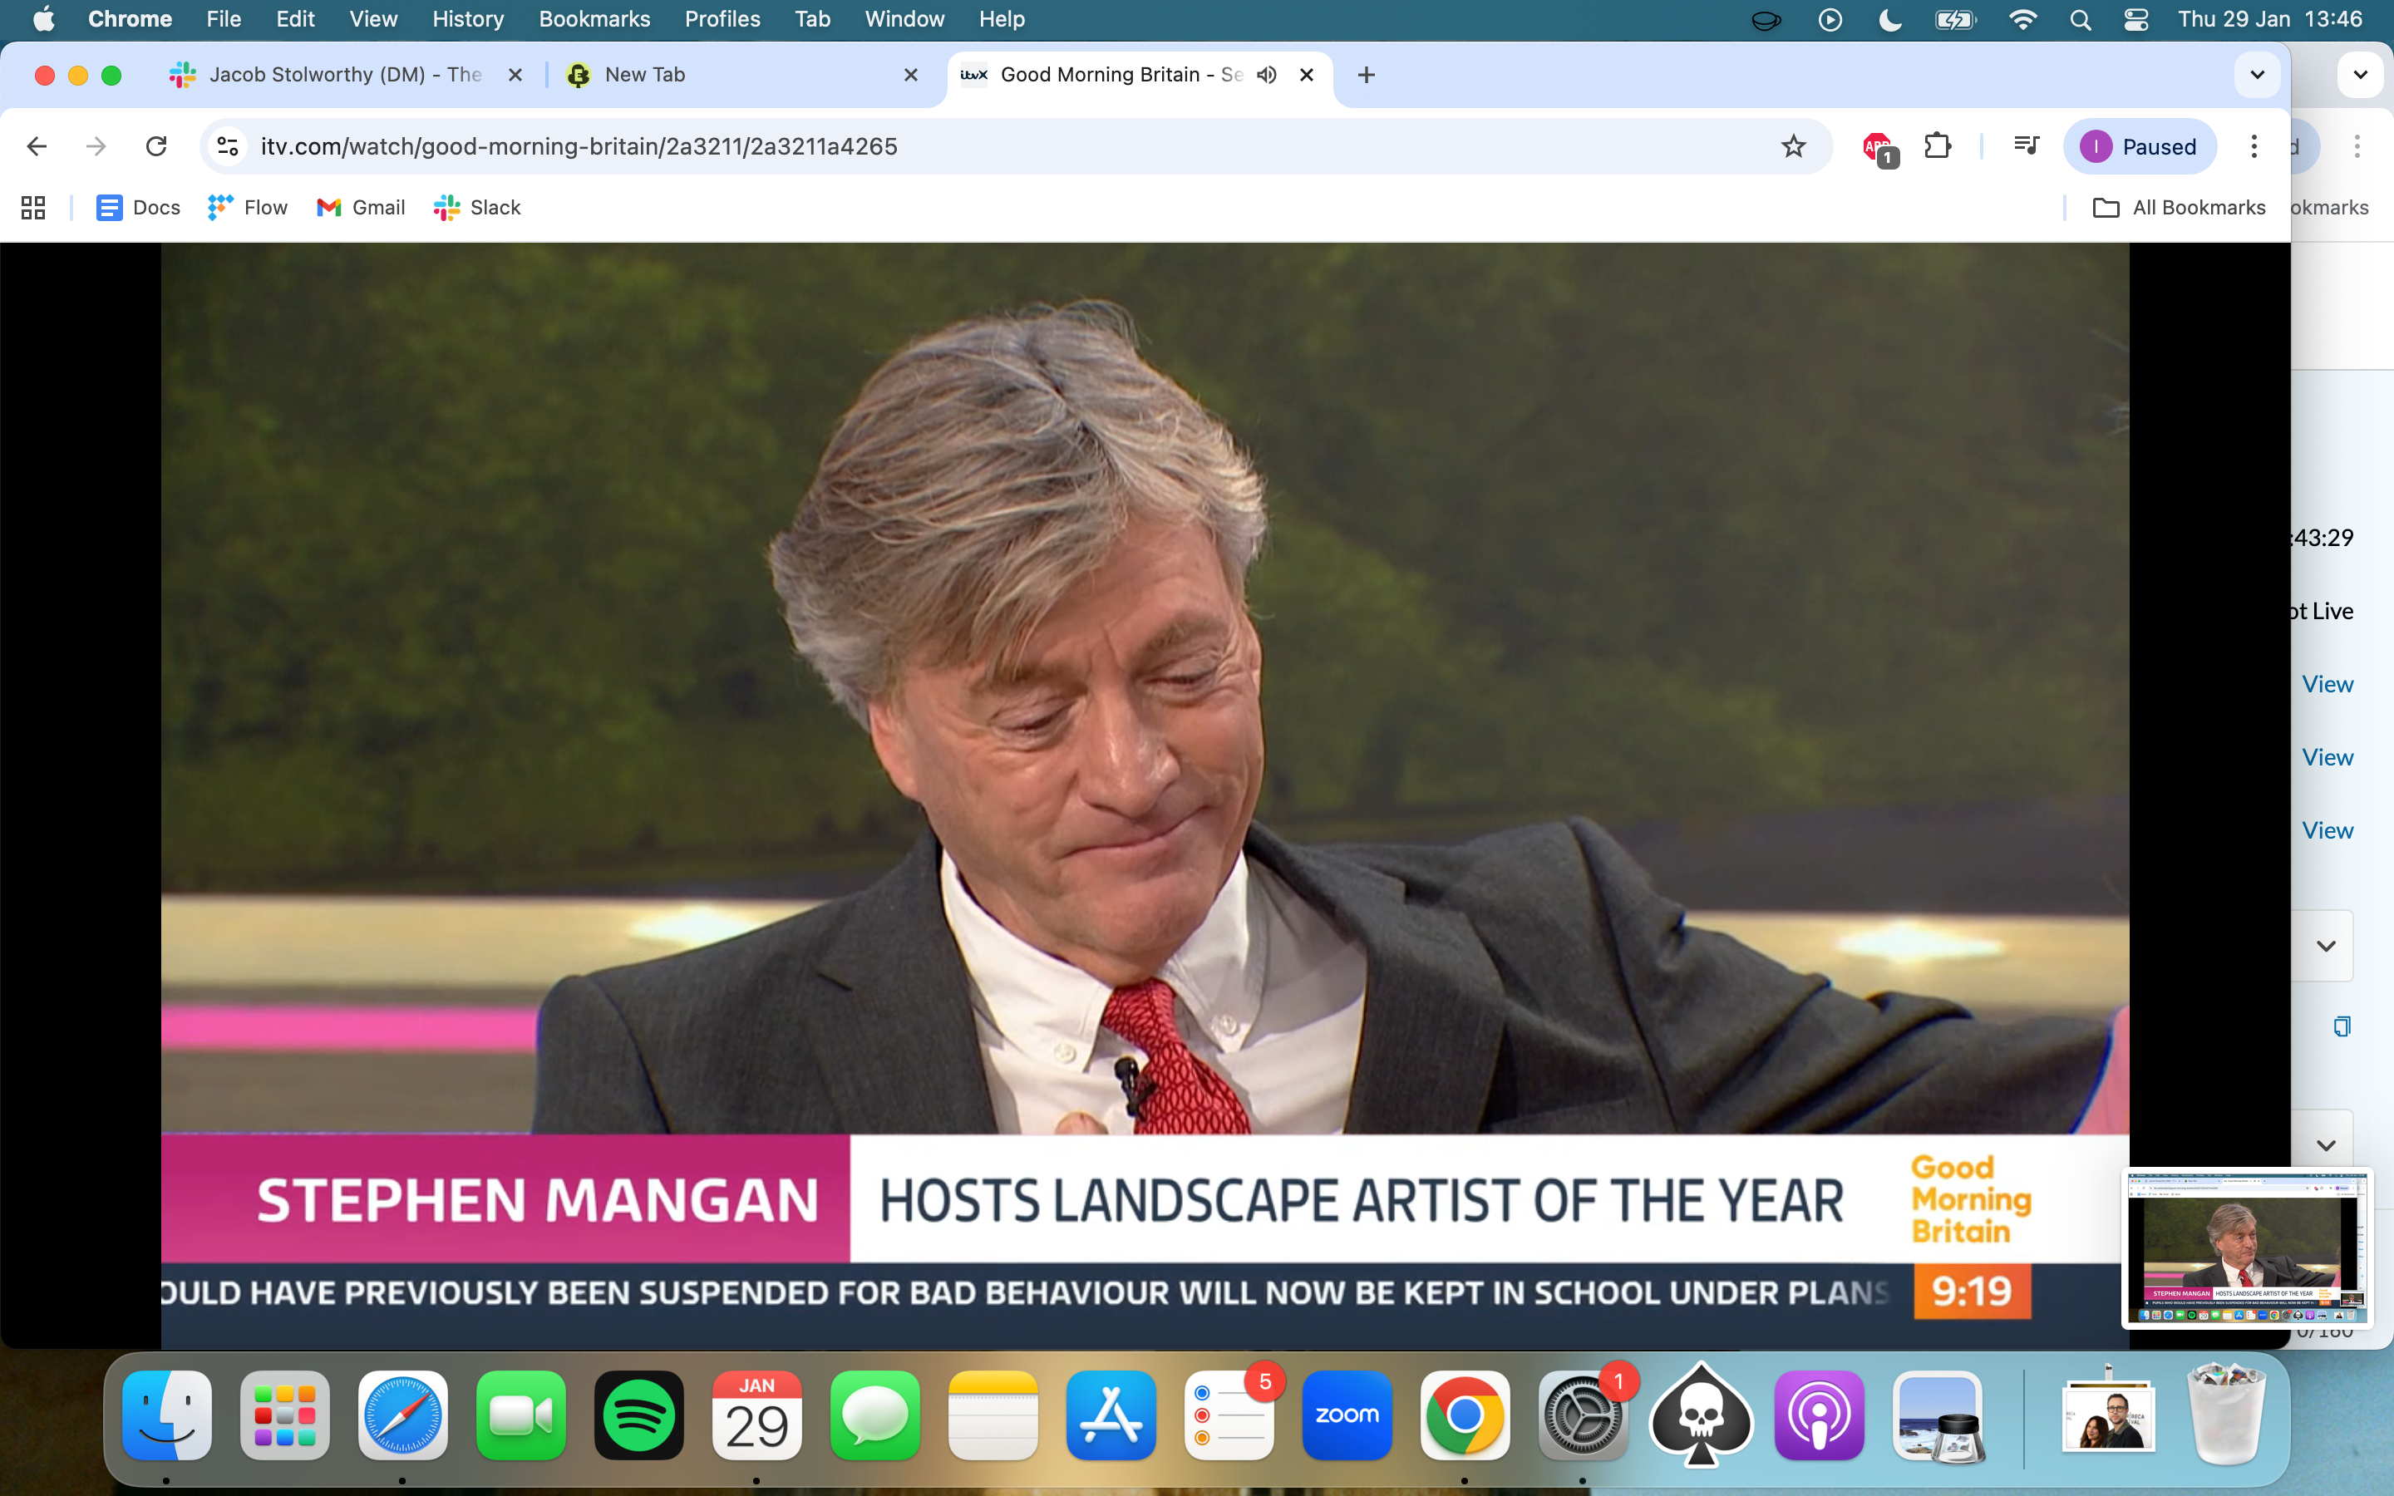Open the Slack bookmark in the bookmarks bar
Viewport: 2394px width, 1496px height.
[477, 208]
